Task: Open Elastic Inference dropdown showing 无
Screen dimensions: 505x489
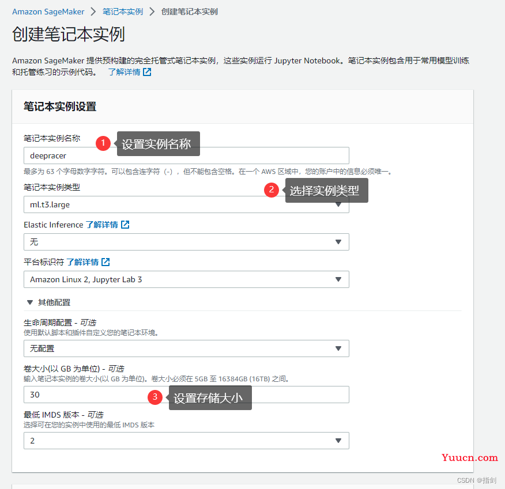Action: click(186, 242)
